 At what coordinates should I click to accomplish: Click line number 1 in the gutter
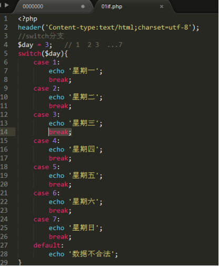coord(6,18)
